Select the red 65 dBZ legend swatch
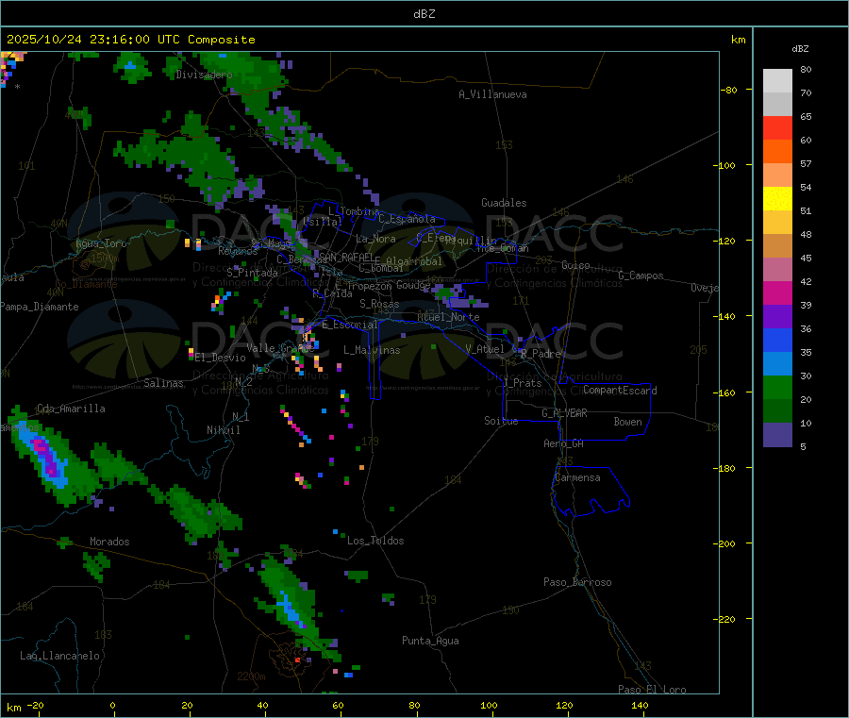Screen dimensions: 849x718 pyautogui.click(x=777, y=127)
